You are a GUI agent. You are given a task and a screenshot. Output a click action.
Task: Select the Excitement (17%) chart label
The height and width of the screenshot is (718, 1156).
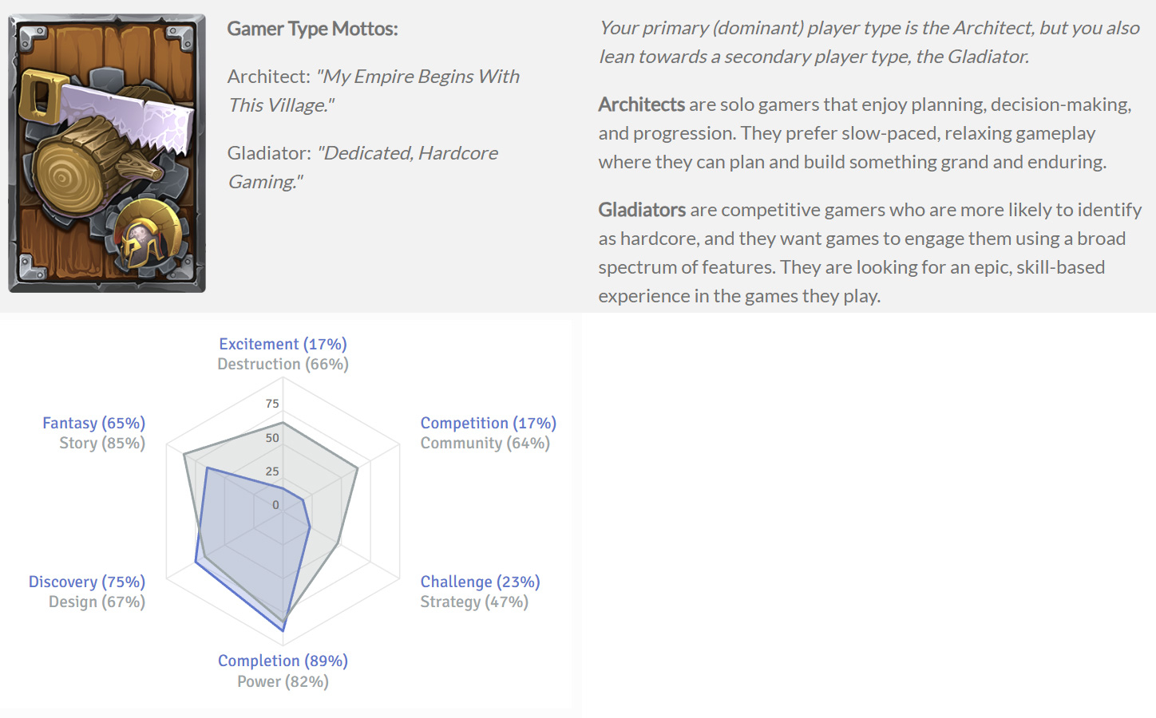tap(283, 344)
